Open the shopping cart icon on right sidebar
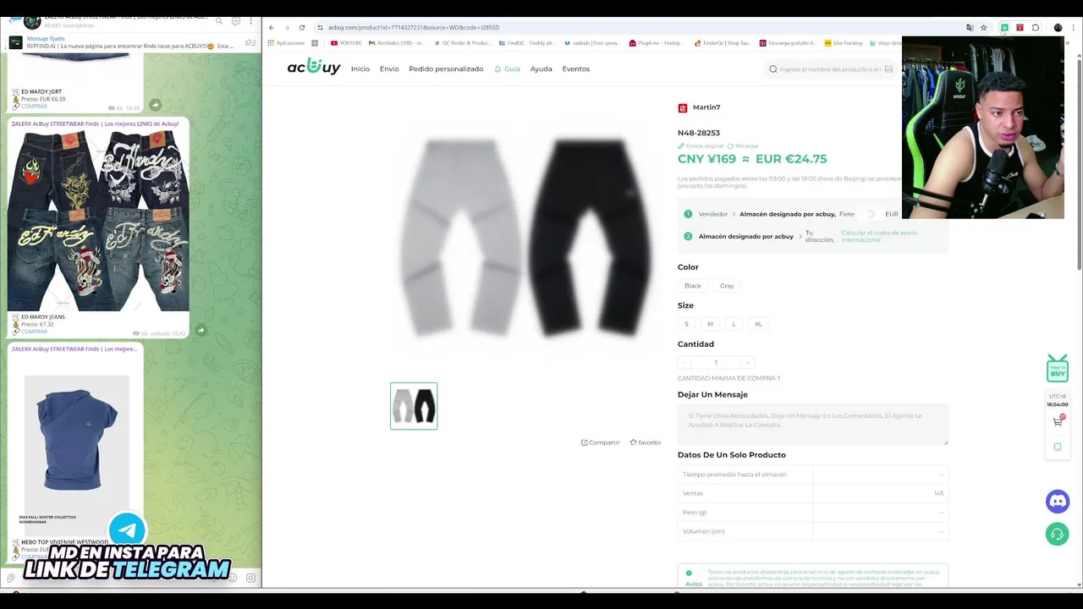This screenshot has height=609, width=1083. (1058, 421)
